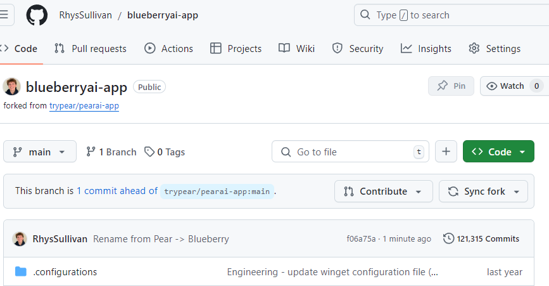
Task: Pin this repository
Action: click(x=451, y=86)
